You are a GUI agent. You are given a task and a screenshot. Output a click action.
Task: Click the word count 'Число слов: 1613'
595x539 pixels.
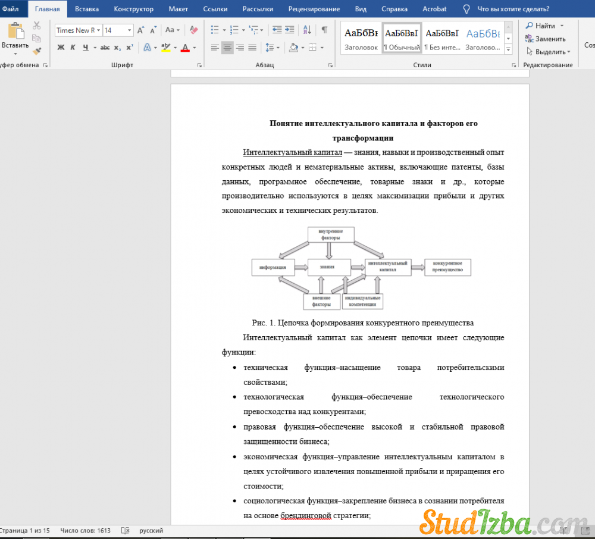[85, 530]
